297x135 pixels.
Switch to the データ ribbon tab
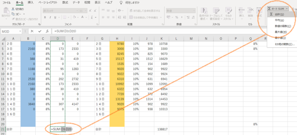point(76,3)
